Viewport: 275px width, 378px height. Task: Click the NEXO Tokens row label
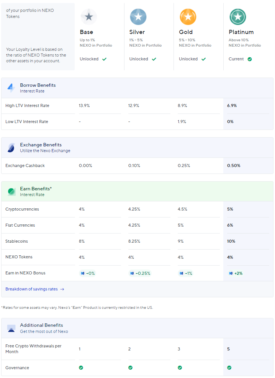[19, 257]
